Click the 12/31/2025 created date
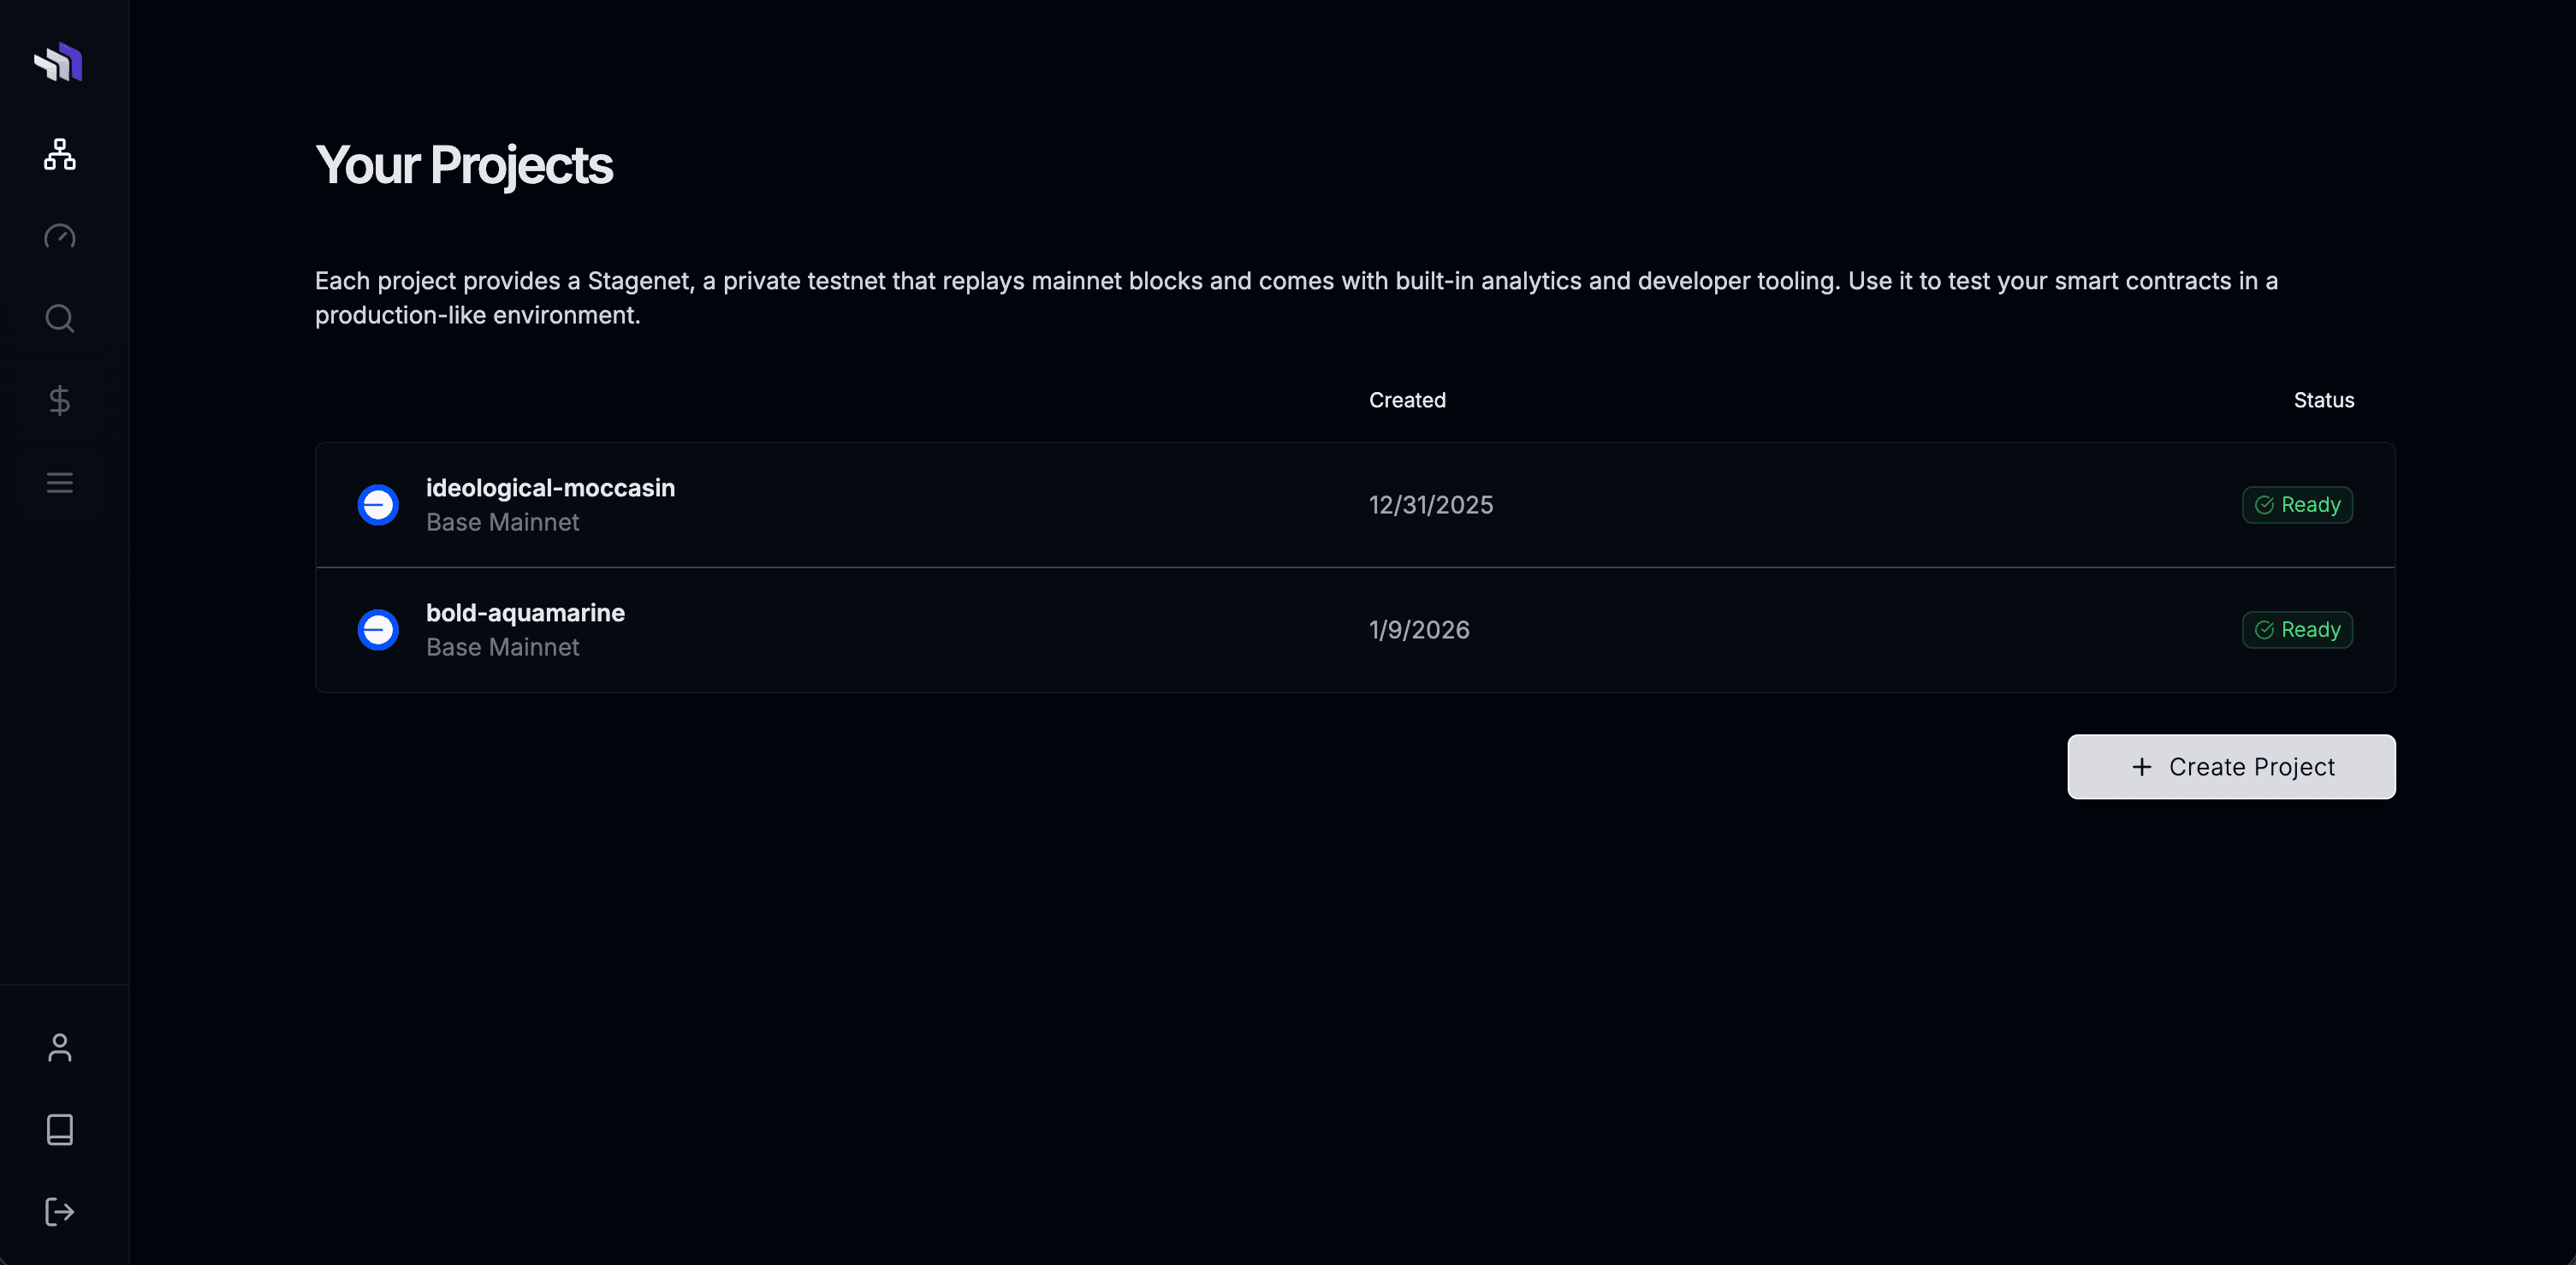Image resolution: width=2576 pixels, height=1265 pixels. click(x=1430, y=505)
